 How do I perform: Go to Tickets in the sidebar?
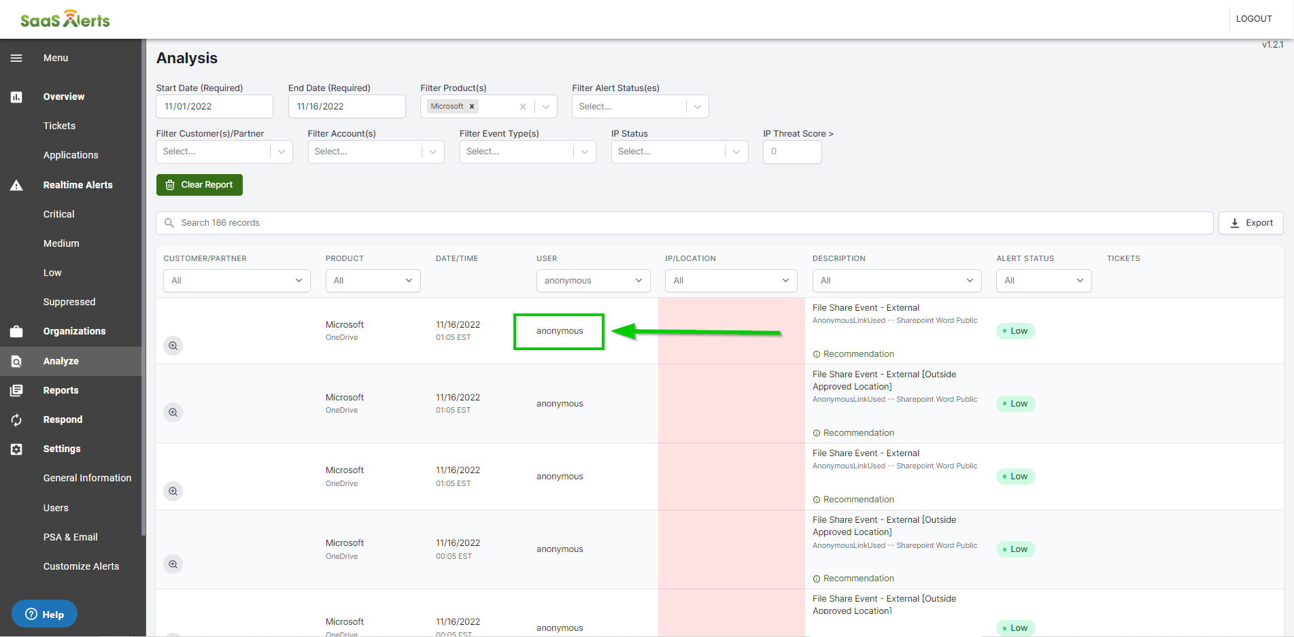(x=59, y=126)
